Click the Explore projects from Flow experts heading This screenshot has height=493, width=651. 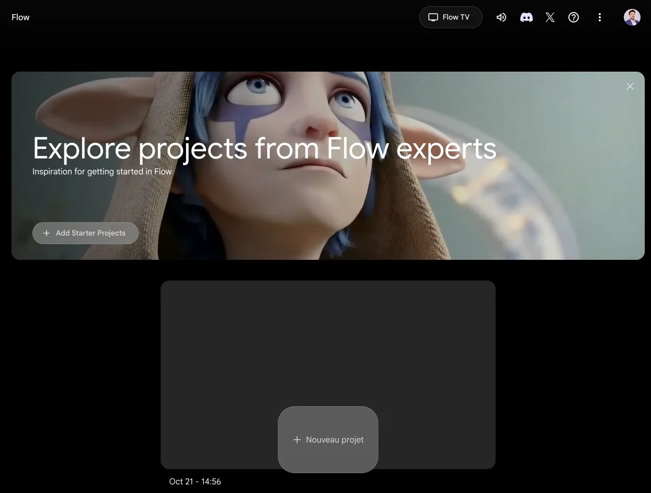265,149
